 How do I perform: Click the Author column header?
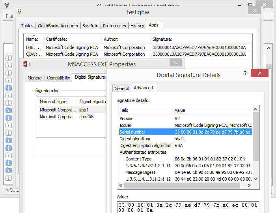126,39
